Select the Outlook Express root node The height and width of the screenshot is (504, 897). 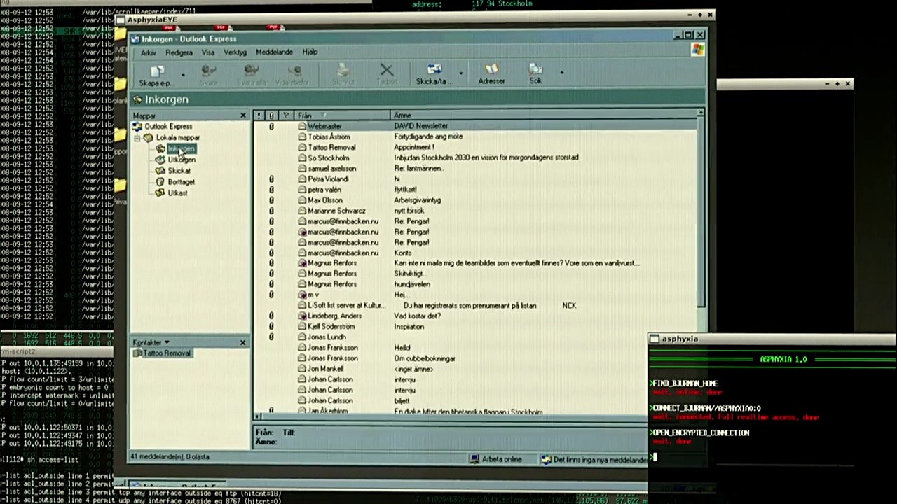(163, 127)
